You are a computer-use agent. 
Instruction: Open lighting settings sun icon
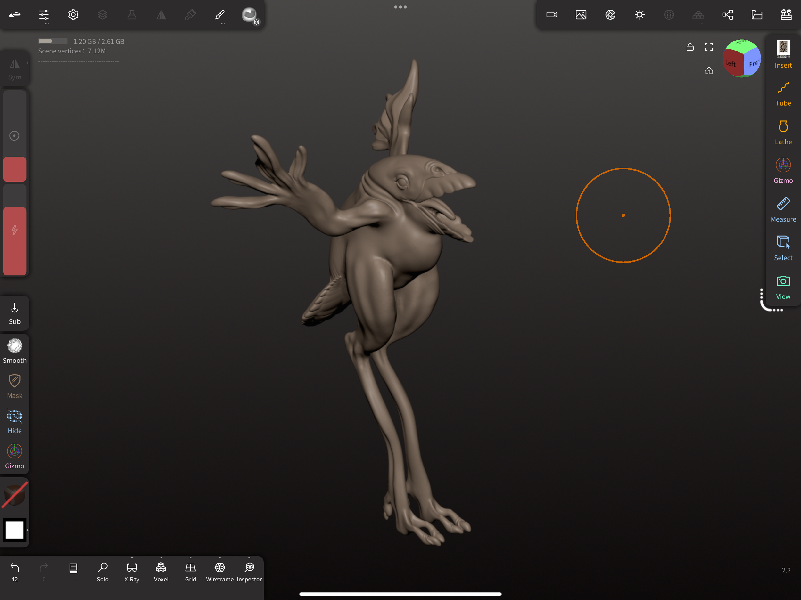pyautogui.click(x=640, y=15)
